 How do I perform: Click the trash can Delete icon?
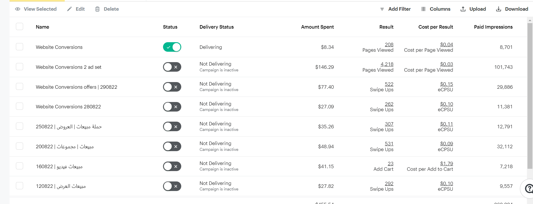tap(97, 9)
